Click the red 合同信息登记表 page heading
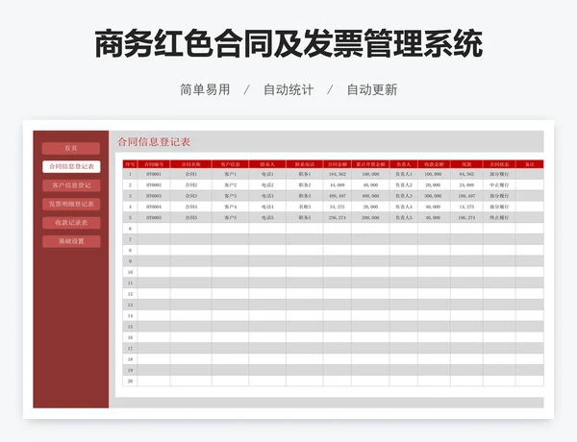This screenshot has height=442, width=577. click(154, 142)
